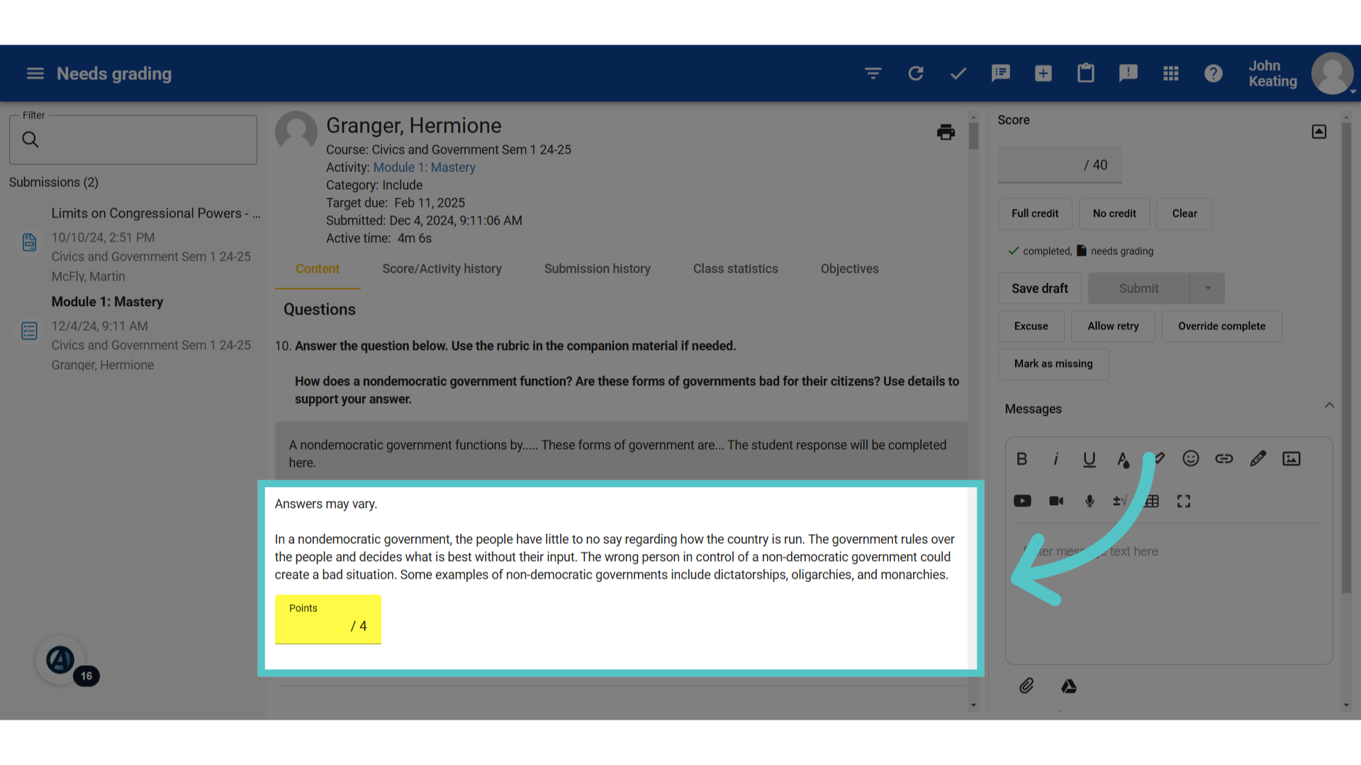Viewport: 1361px width, 765px height.
Task: Record audio with microphone icon
Action: [x=1090, y=501]
